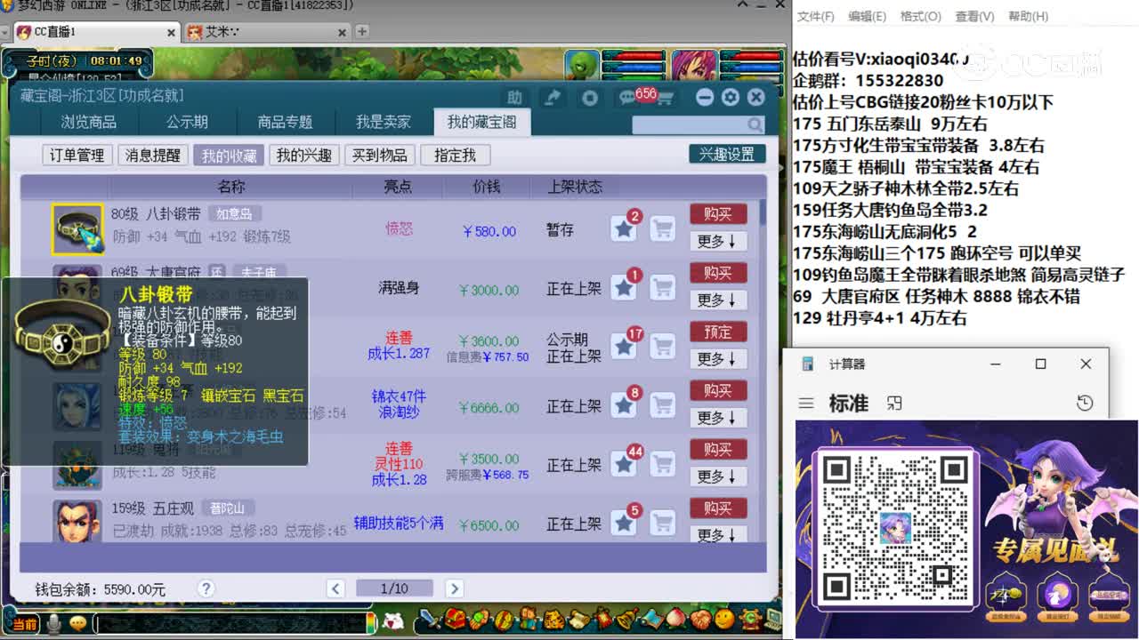The height and width of the screenshot is (640, 1139).
Task: Switch to 我是卖家 tab
Action: (x=384, y=122)
